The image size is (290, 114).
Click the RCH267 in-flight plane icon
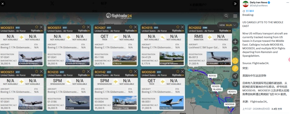116,37
